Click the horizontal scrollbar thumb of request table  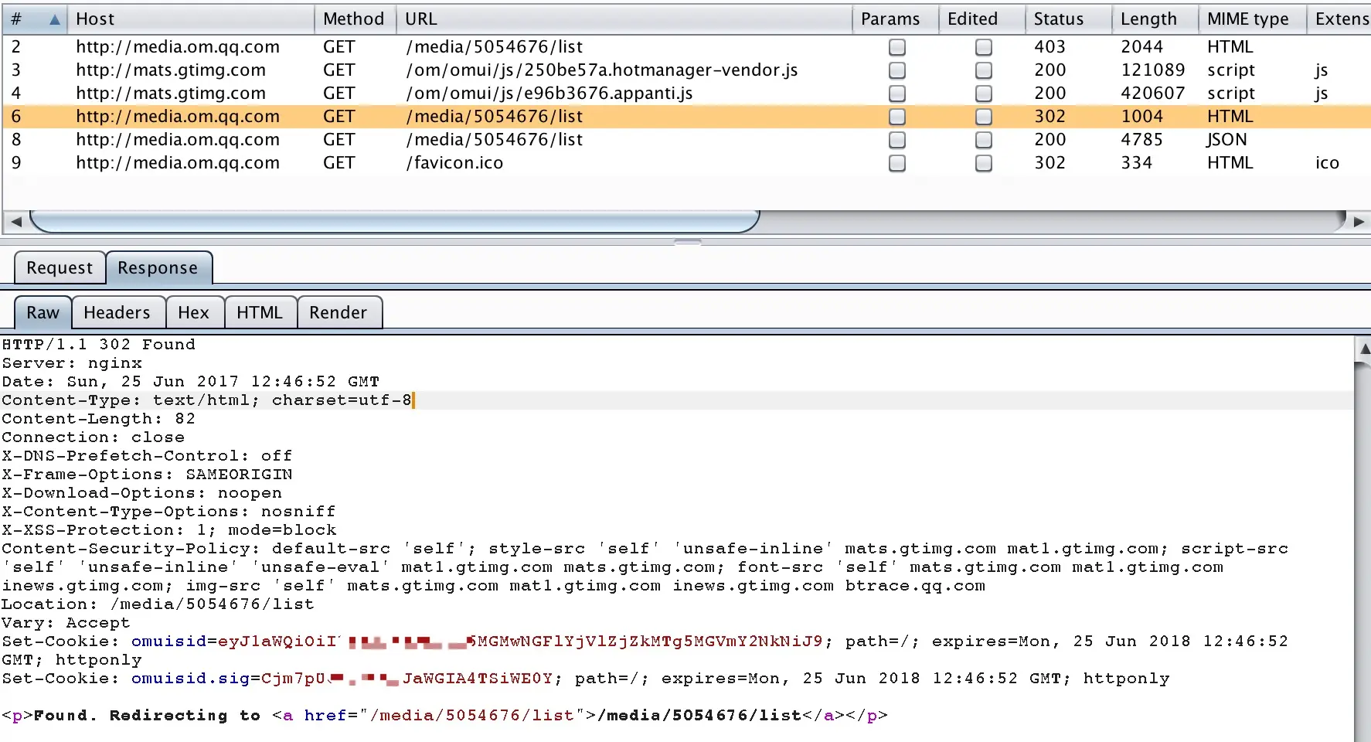pos(394,222)
